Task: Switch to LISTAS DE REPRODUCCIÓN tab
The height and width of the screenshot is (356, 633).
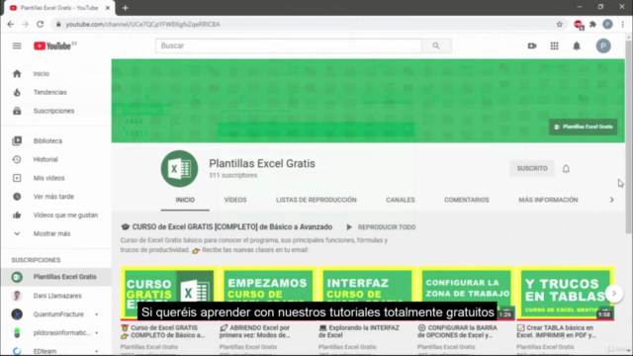Action: pos(316,200)
